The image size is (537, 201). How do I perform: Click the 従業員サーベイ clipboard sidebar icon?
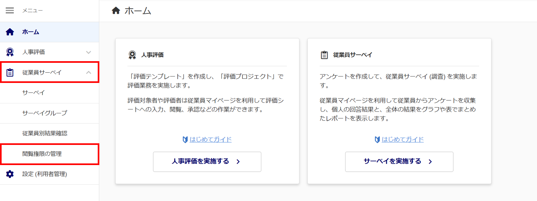[10, 72]
